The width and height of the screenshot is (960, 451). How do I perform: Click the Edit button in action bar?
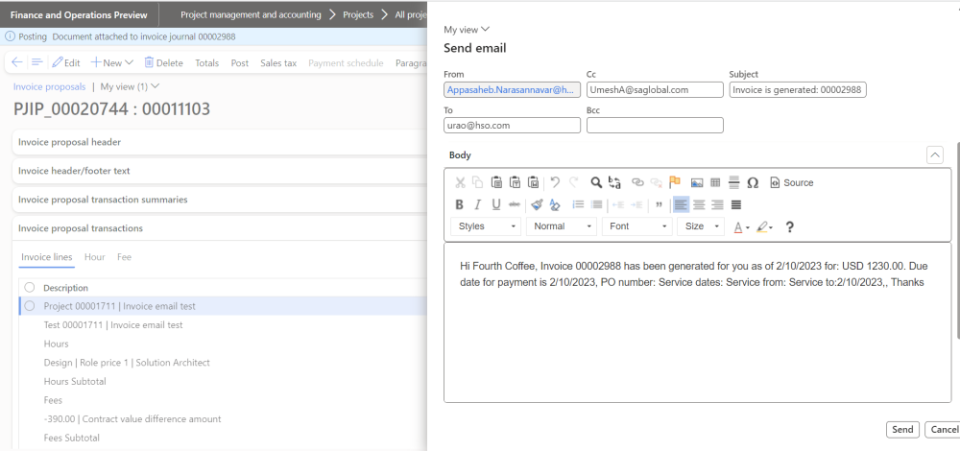[66, 63]
